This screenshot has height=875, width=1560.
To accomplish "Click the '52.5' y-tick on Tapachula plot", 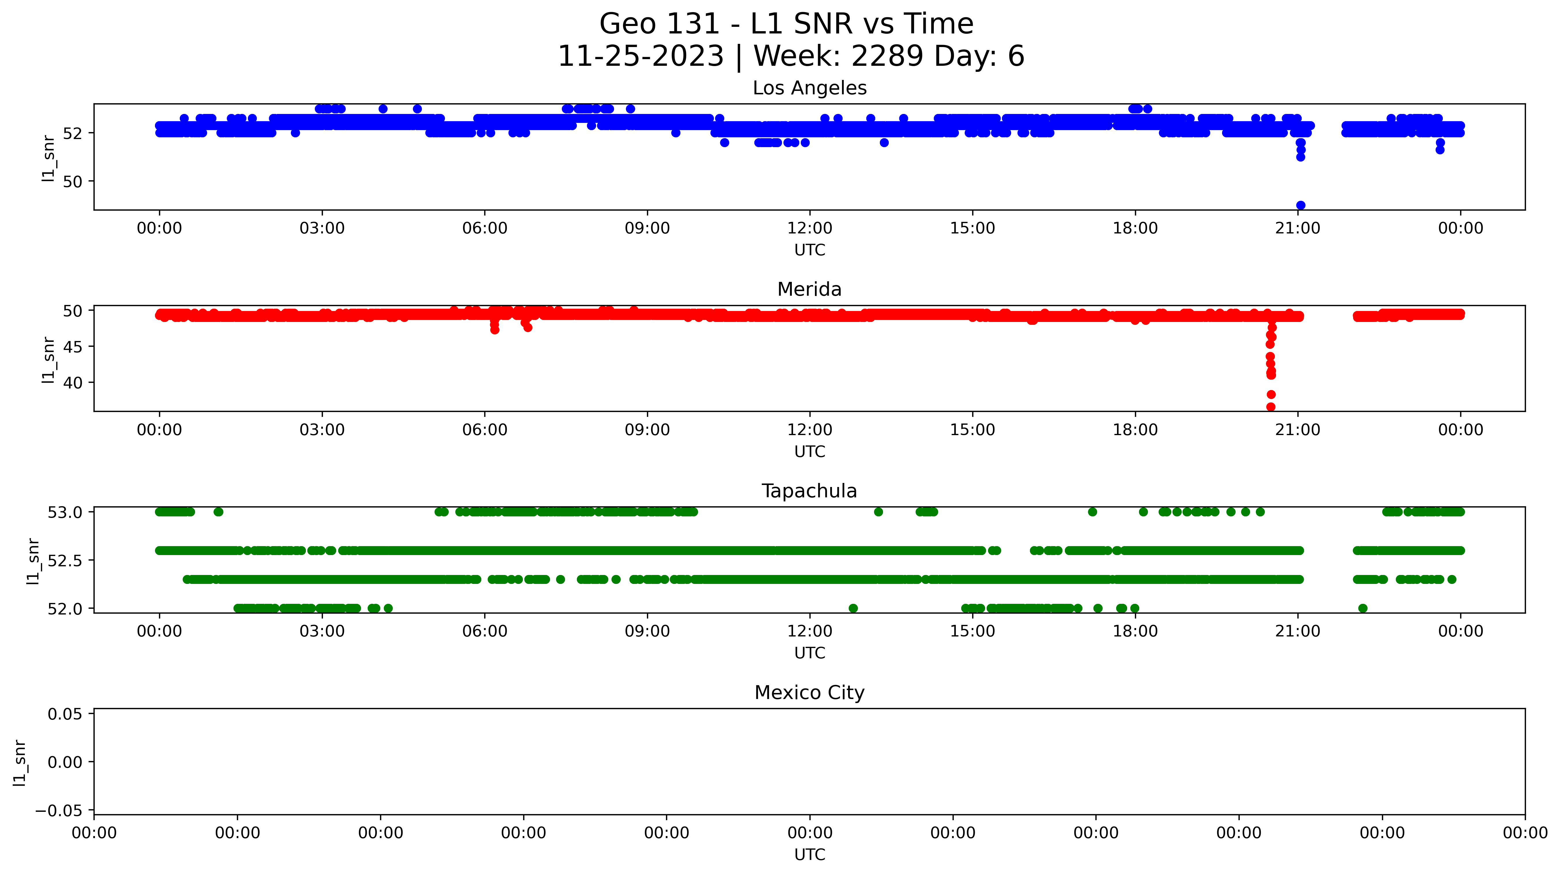I will [x=66, y=561].
